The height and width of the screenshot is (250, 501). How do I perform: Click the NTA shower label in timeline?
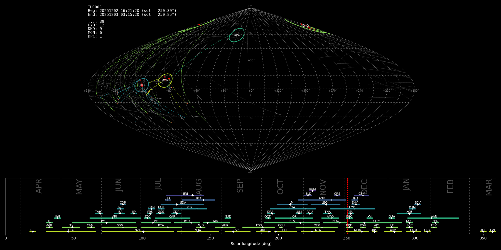coord(318,230)
